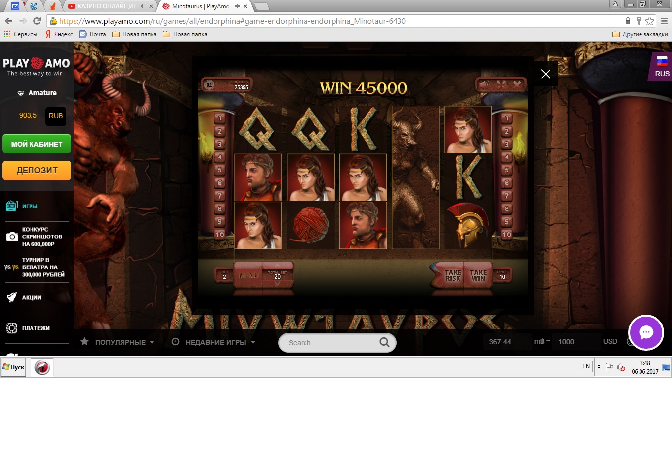The image size is (672, 472).
Task: Select payline 7 on the left column
Action: tap(220, 196)
